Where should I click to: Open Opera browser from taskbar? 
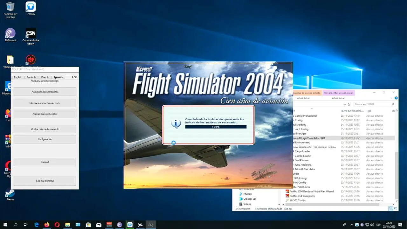(x=57, y=225)
